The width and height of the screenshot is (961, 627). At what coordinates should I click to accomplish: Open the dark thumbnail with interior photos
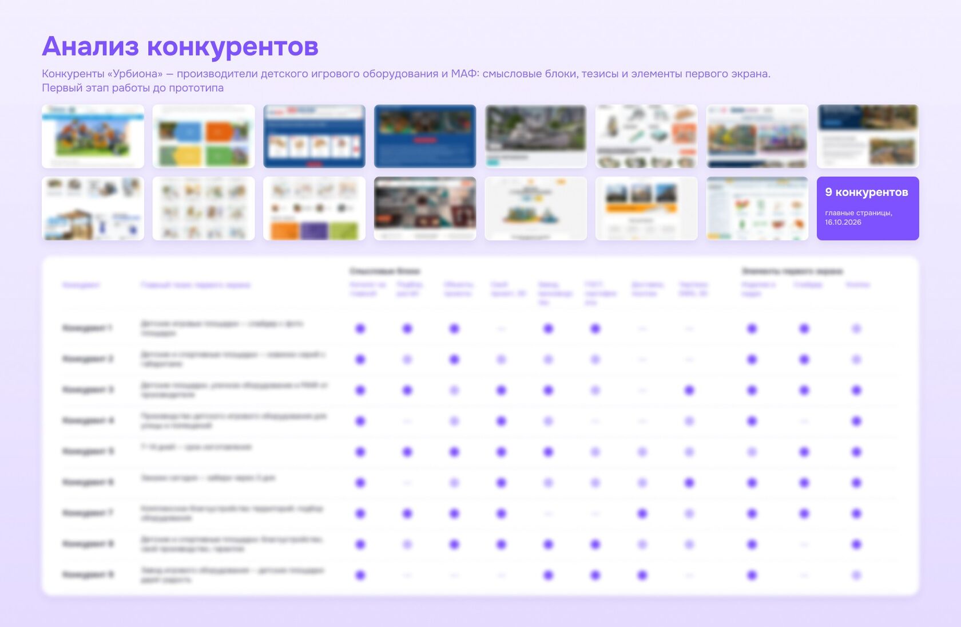click(425, 208)
